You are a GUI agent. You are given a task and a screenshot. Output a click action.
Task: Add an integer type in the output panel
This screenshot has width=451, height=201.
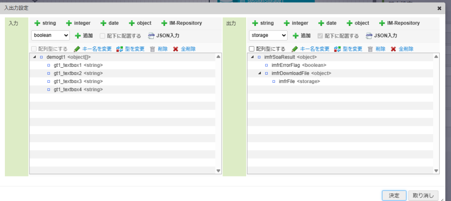click(x=287, y=23)
